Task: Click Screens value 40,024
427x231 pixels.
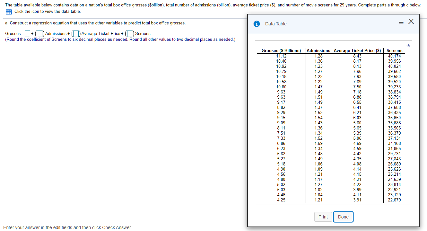Action: pos(395,66)
